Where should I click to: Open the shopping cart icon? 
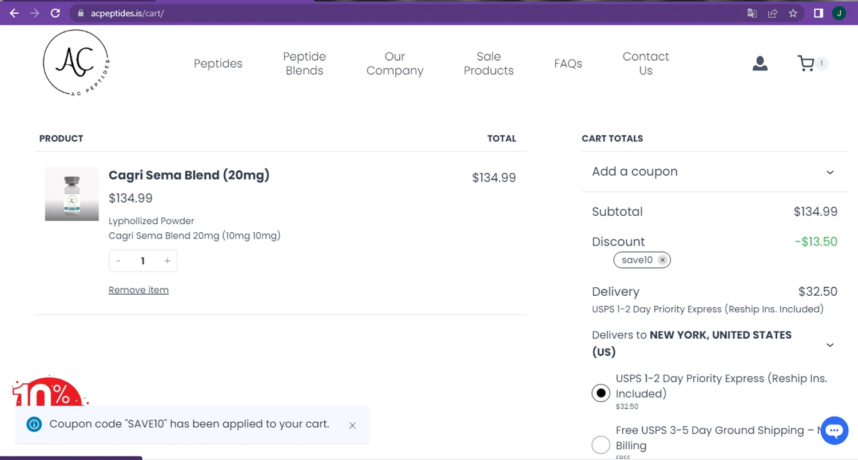(x=806, y=64)
